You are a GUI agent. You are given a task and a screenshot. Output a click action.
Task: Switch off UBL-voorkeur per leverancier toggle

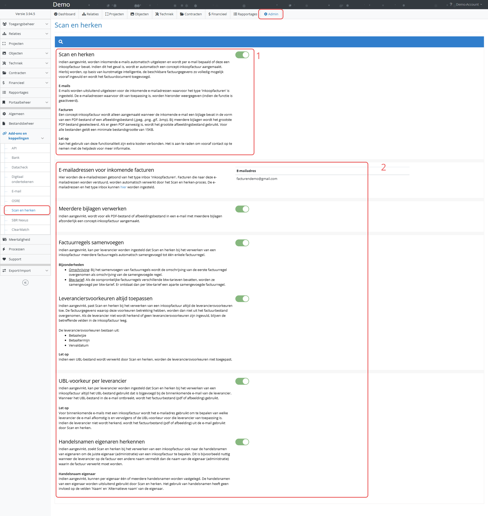pos(242,381)
